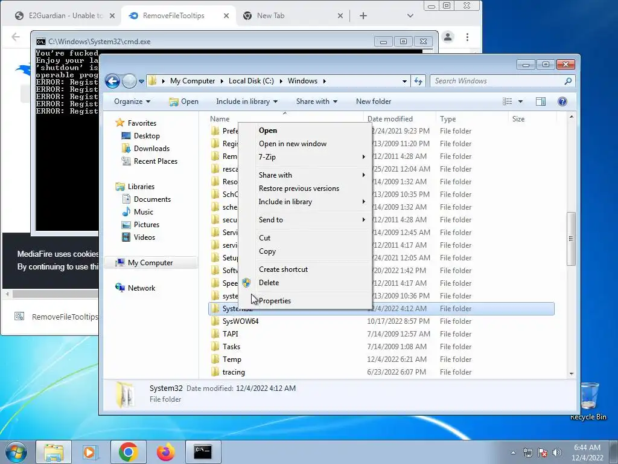Click My Computer in the breadcrumb path

pyautogui.click(x=193, y=81)
